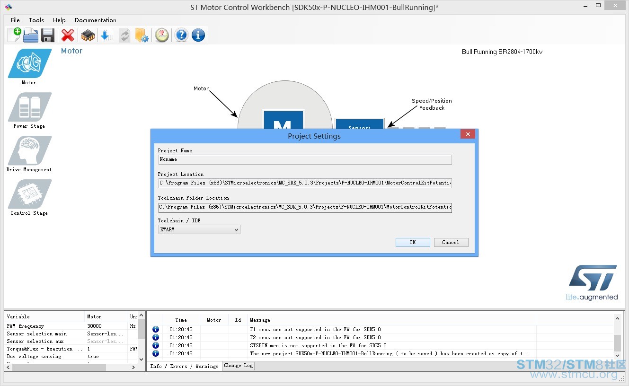629x386 pixels.
Task: Click info icon beside F2 mcus message
Action: [x=156, y=337]
